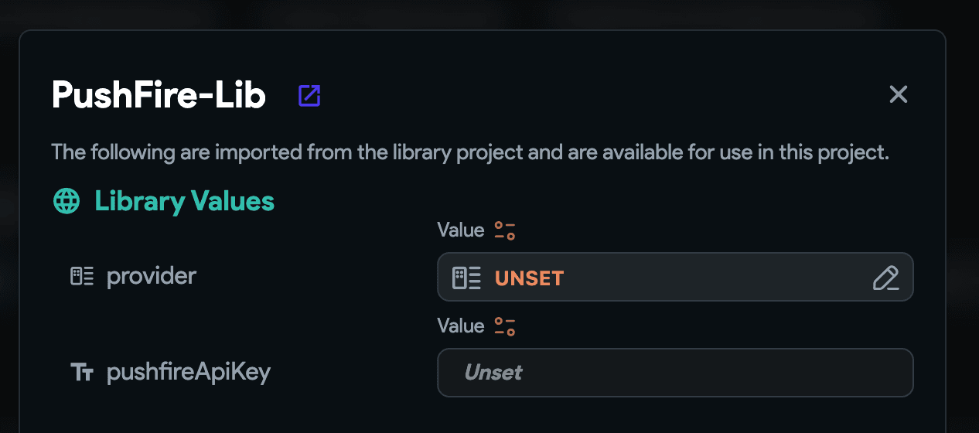Close the PushFire-Lib dialog
The image size is (979, 433).
pos(898,94)
